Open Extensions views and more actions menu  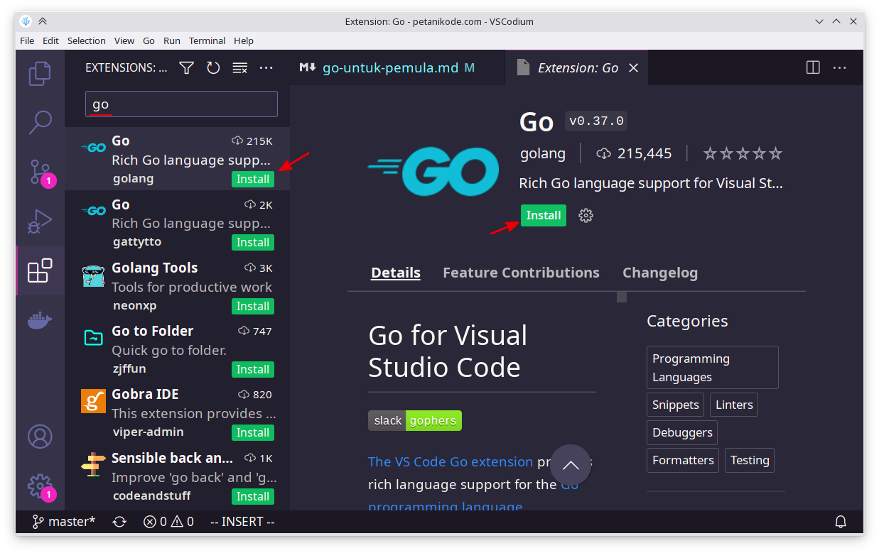[266, 68]
